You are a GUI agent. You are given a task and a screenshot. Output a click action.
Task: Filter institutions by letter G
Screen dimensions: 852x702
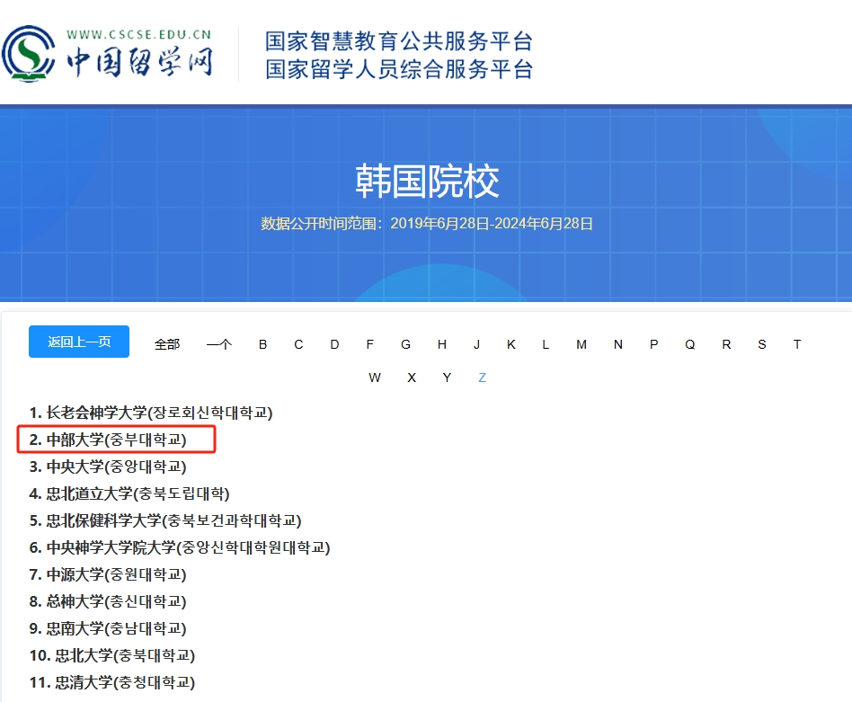tap(406, 344)
